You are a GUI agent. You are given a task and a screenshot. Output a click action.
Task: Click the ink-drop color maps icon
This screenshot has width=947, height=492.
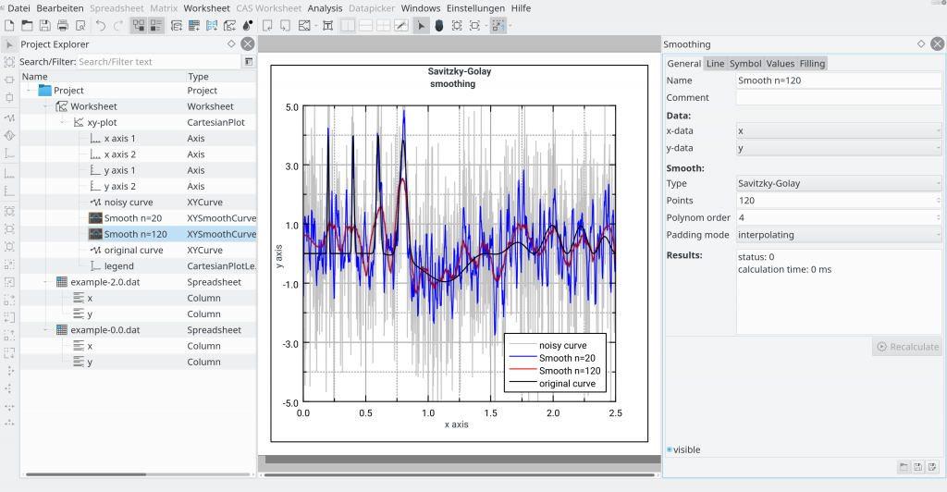(x=247, y=25)
